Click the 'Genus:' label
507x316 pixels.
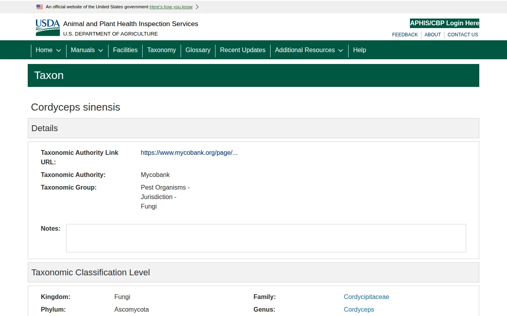pos(264,310)
